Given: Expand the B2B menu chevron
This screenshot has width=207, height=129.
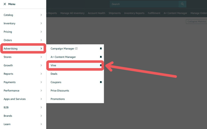Looking at the screenshot, I should click(x=41, y=107).
